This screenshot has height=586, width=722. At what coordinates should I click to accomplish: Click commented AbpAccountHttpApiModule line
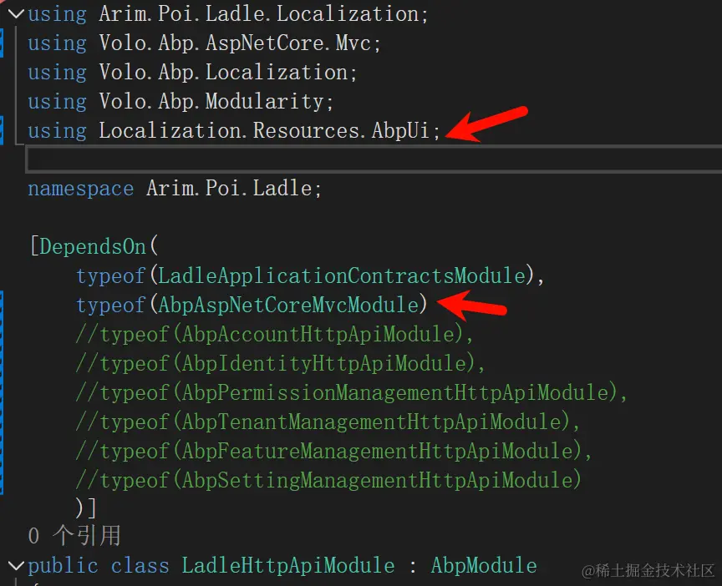[x=274, y=335]
